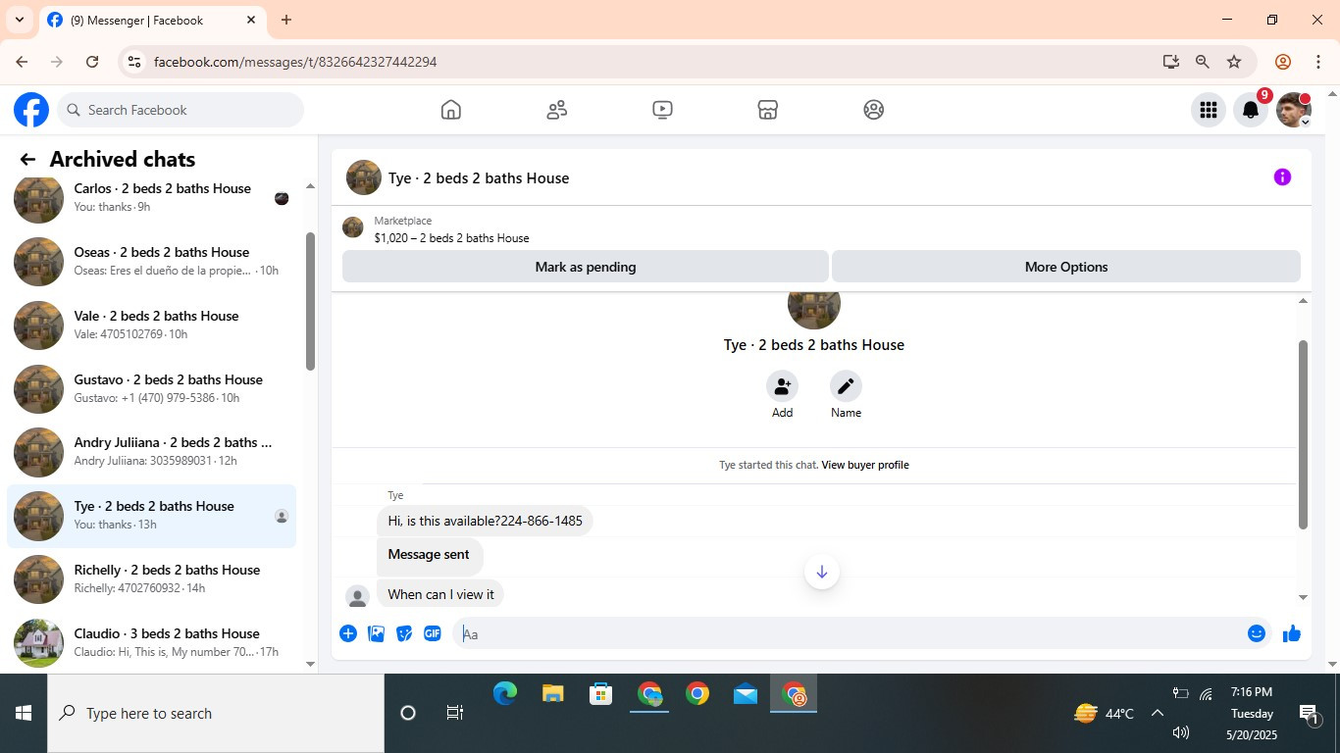Click the Search Facebook field
The image size is (1340, 753).
pyautogui.click(x=180, y=110)
